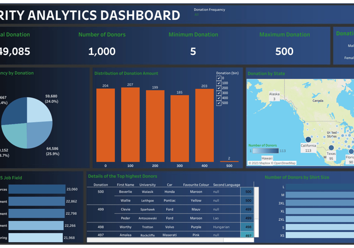Viewport: 354px width, 248px height.
Task: Select the job field bar valued 22,266
Action: [36, 225]
